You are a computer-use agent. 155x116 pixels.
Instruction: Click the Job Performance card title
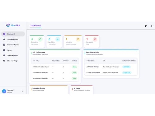[39, 52]
